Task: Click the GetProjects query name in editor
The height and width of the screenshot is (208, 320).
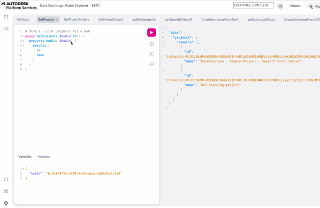Action: click(x=47, y=36)
